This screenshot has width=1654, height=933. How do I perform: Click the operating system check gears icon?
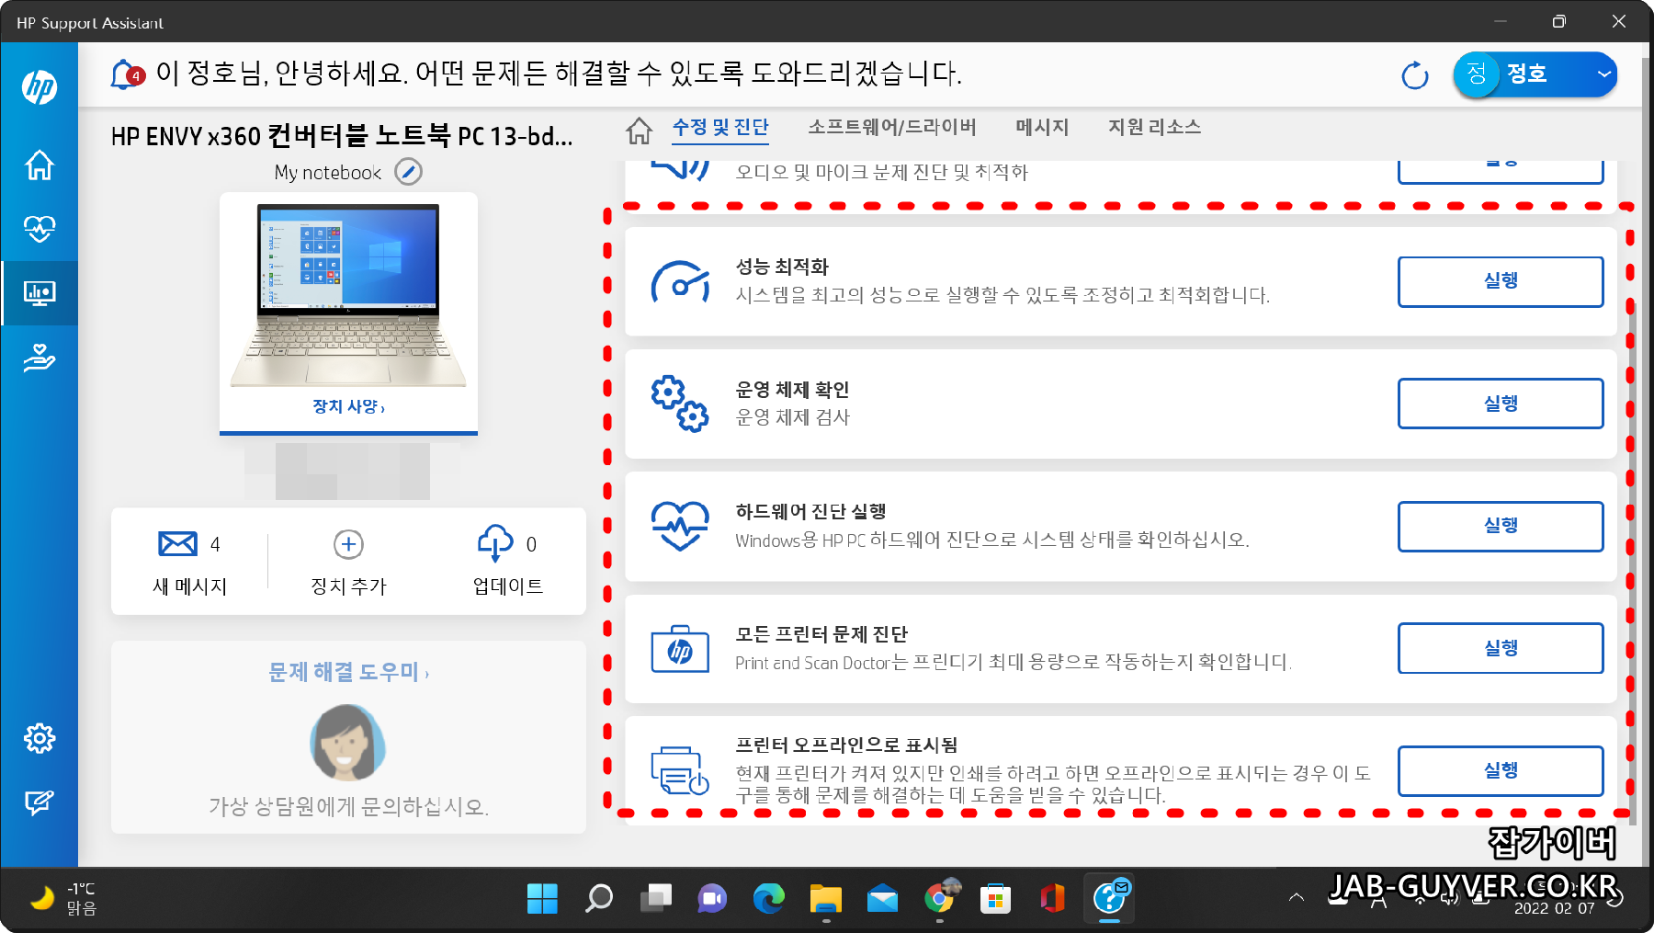point(680,404)
